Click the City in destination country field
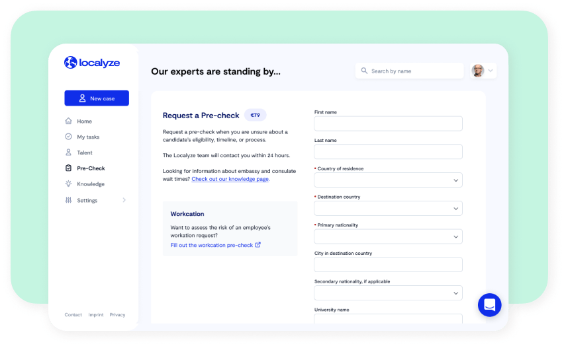 point(388,265)
